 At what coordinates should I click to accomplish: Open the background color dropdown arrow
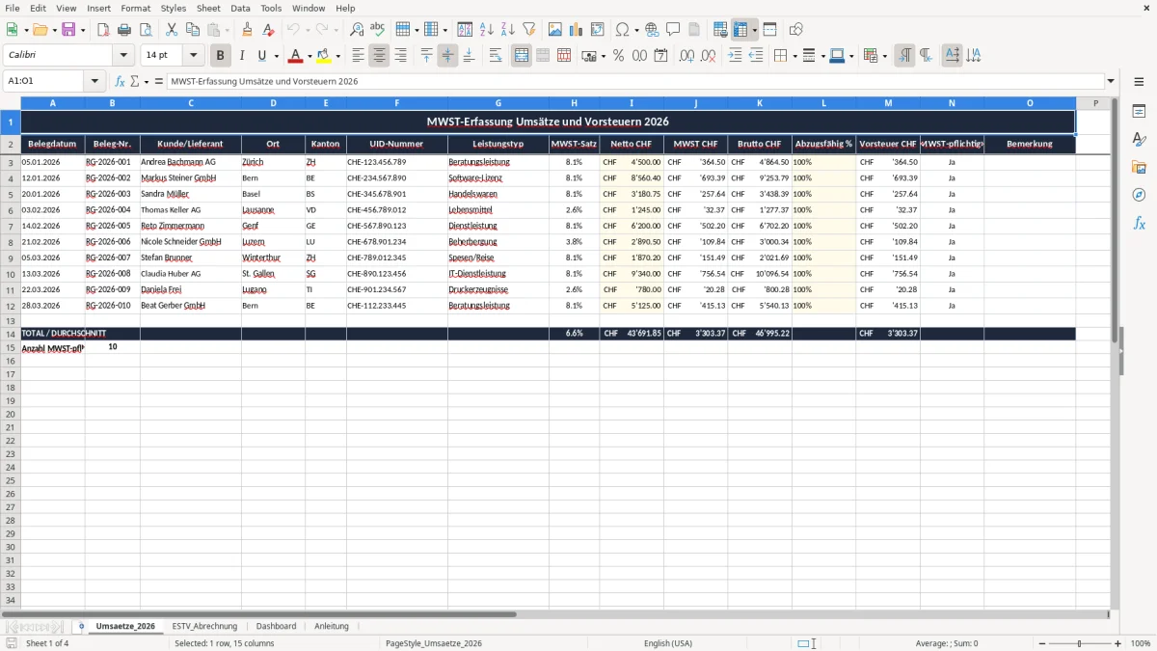pos(336,56)
